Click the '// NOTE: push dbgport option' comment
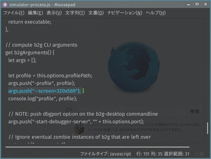Screen dimensions: 211x159 click(x=83, y=114)
